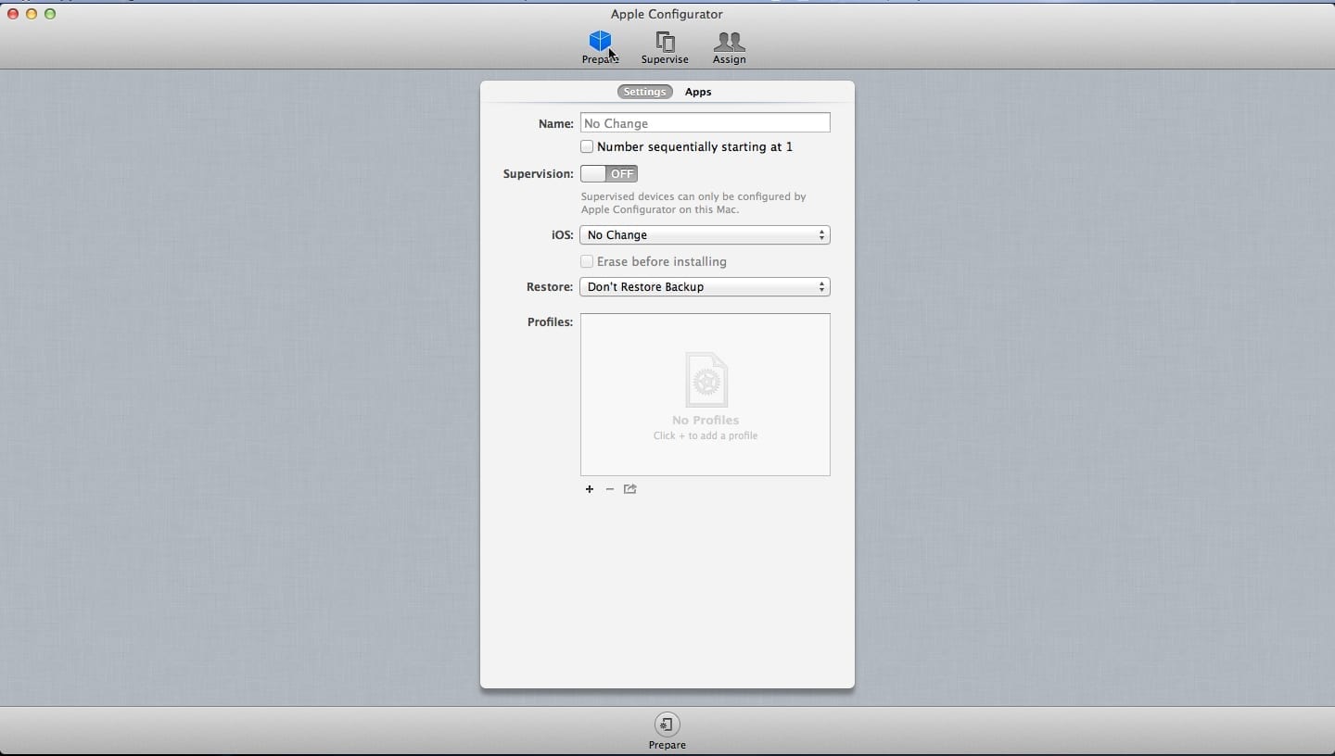Toggle the Supervision switch on
Image resolution: width=1335 pixels, height=756 pixels.
609,173
